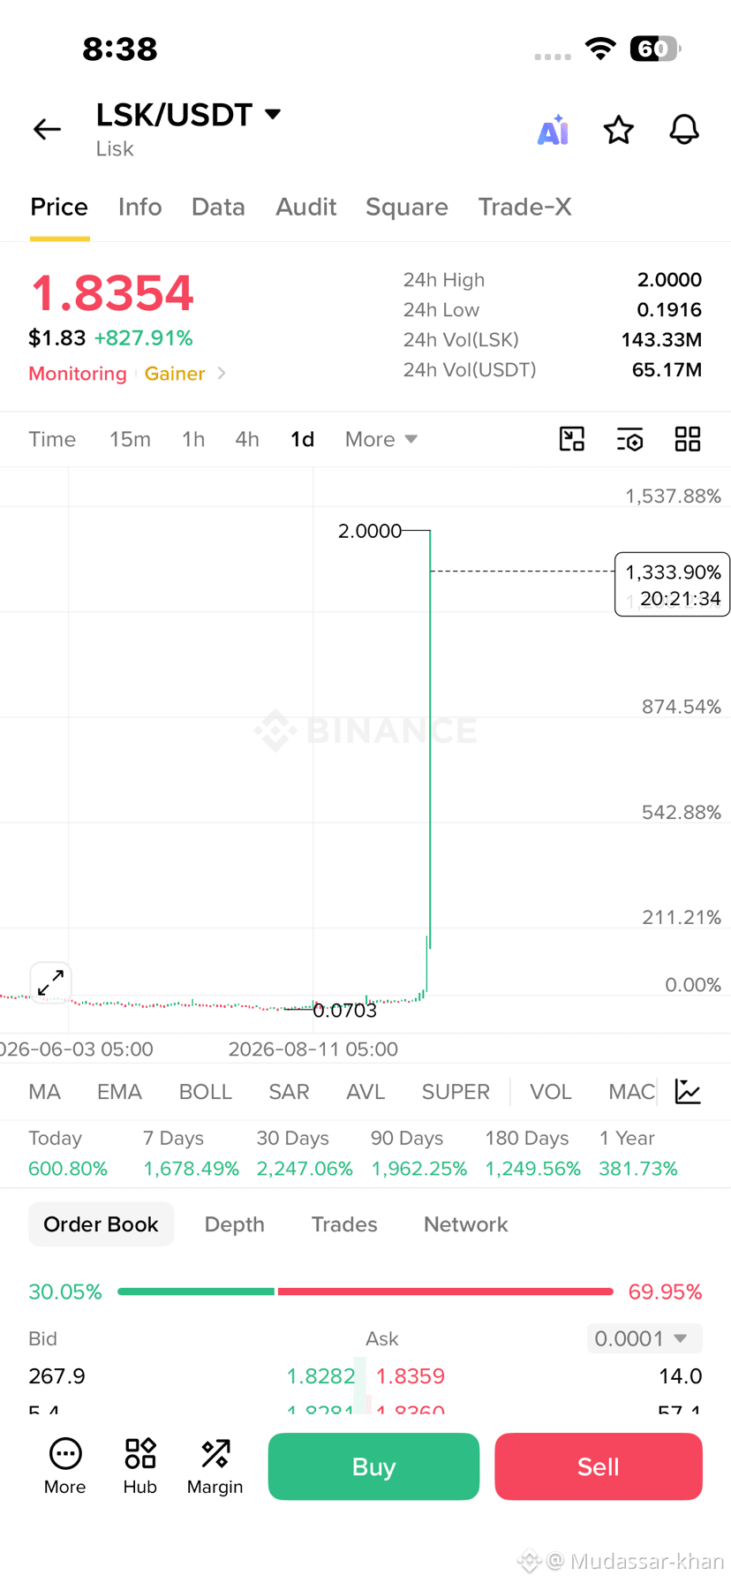Tap the back arrow icon
Viewport: 731px width, 1583px height.
47,130
